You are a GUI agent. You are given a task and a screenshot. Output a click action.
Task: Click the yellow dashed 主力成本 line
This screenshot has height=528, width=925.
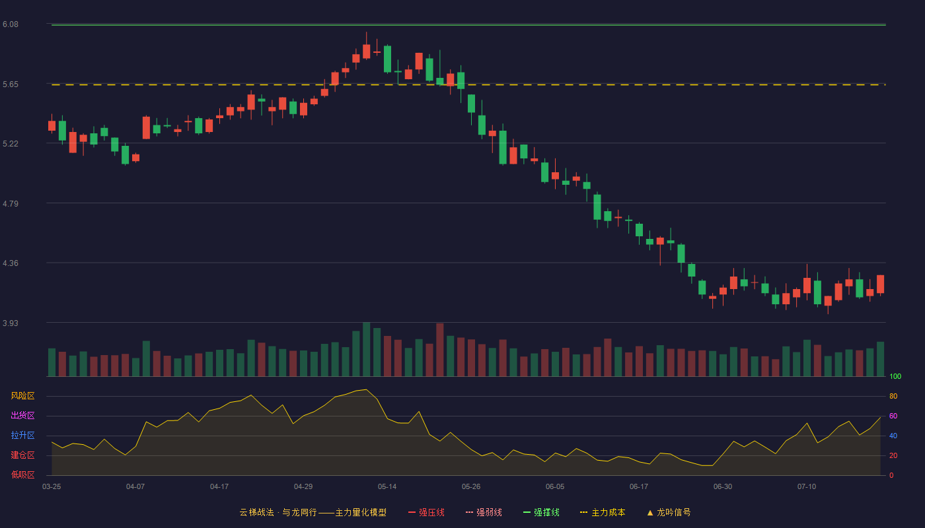tap(468, 84)
